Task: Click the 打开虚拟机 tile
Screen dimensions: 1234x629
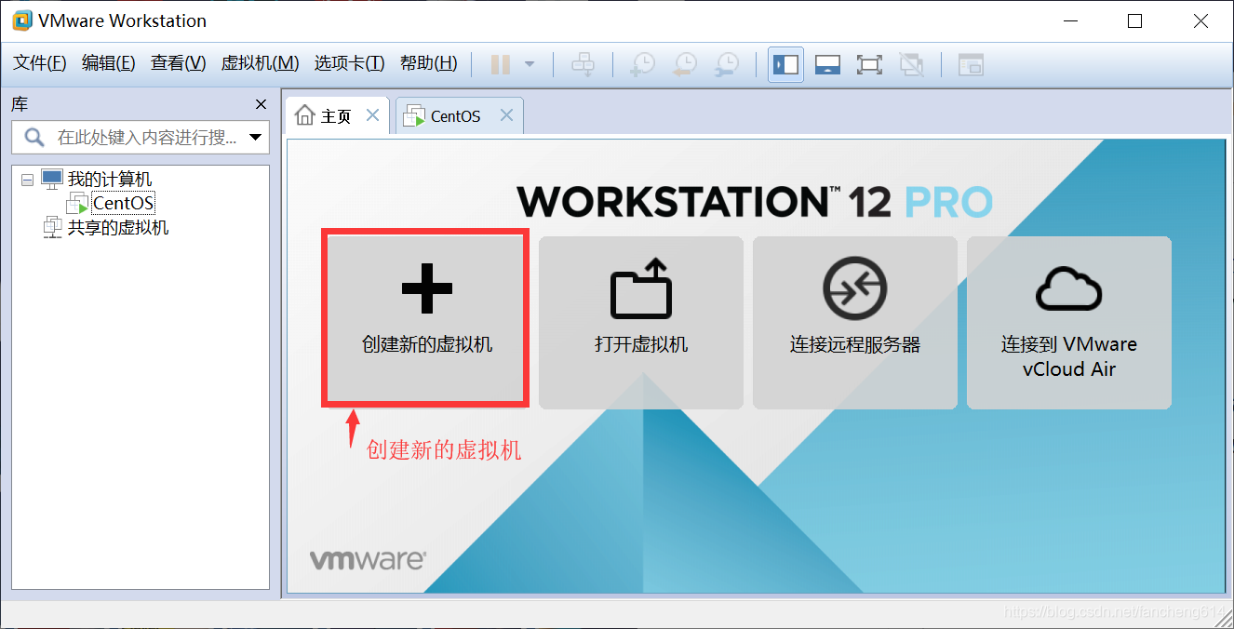Action: pos(641,322)
